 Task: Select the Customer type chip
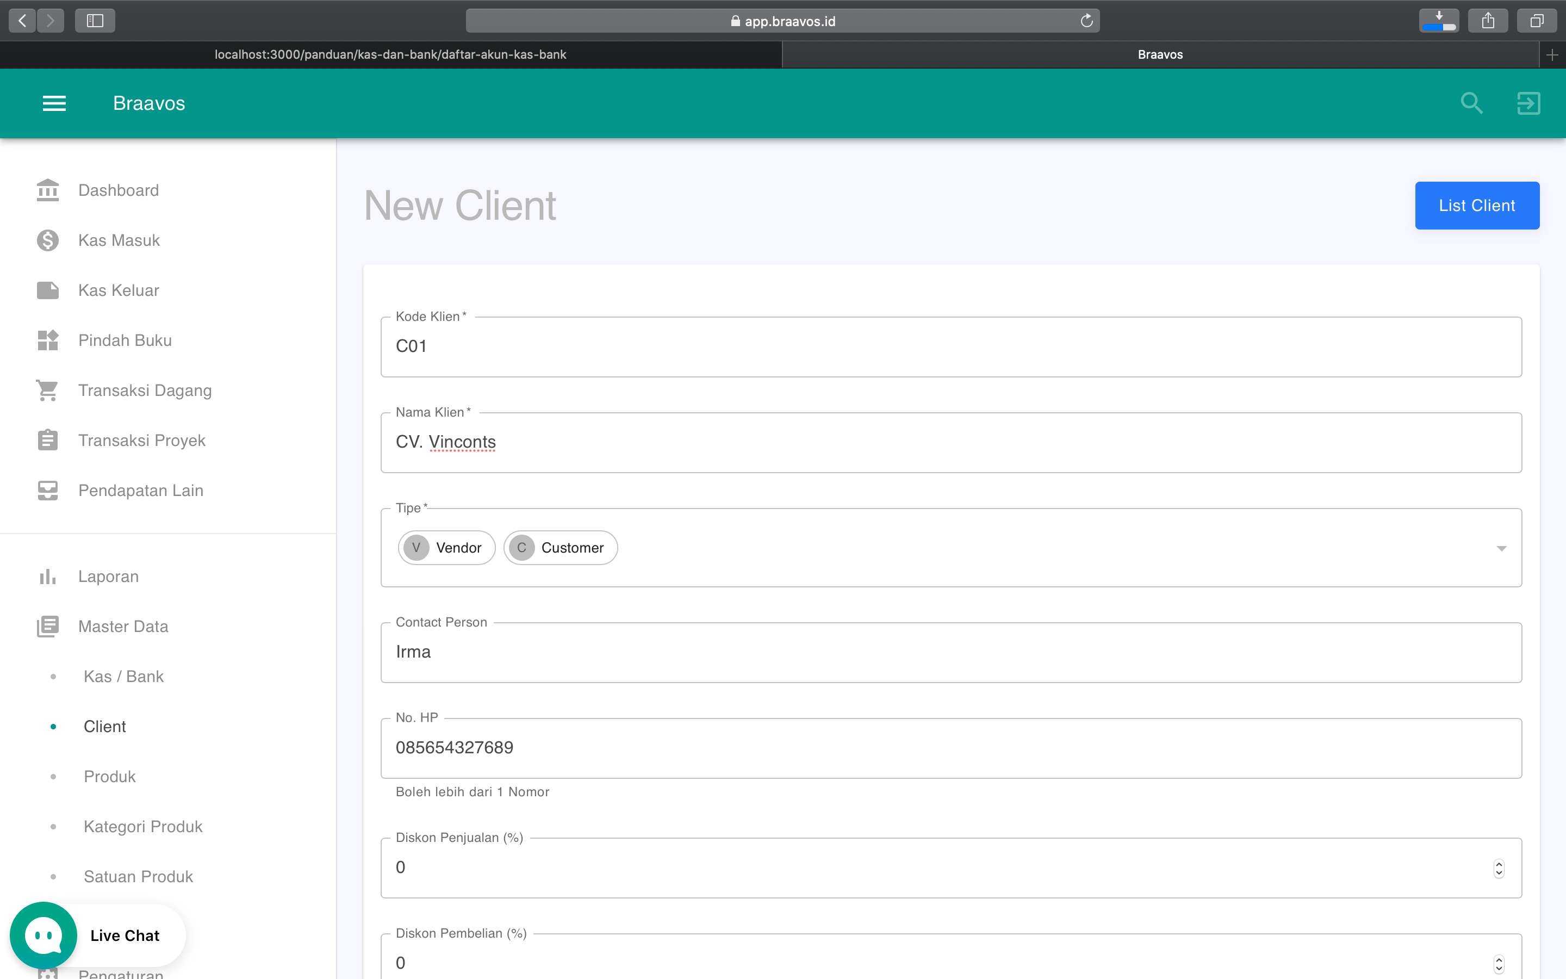(560, 547)
